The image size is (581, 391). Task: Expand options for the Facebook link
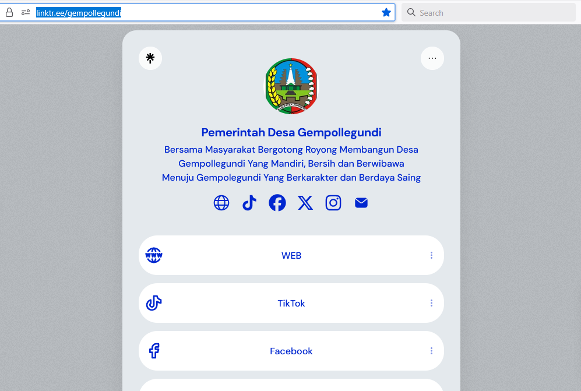click(431, 351)
